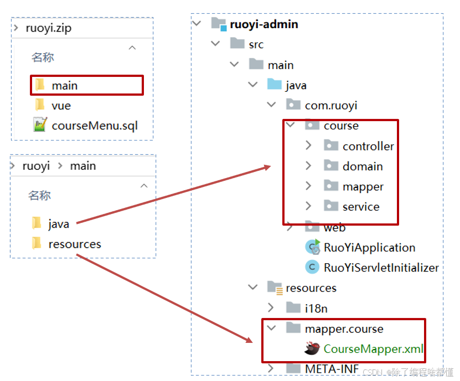The width and height of the screenshot is (460, 381).
Task: Click the i18n folder icon
Action: tap(293, 307)
